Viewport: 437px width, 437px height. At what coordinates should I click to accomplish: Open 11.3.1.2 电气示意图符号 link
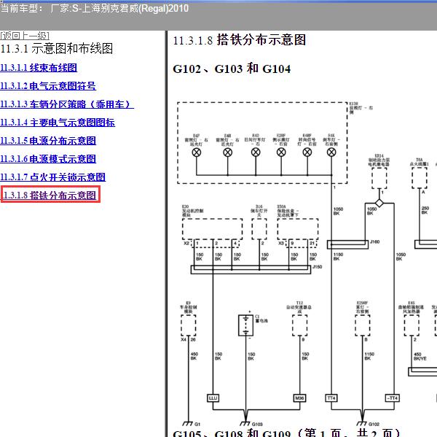tap(48, 86)
